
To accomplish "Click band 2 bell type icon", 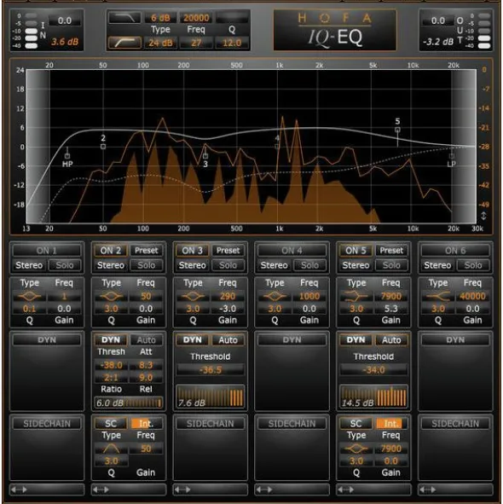I will pos(111,296).
